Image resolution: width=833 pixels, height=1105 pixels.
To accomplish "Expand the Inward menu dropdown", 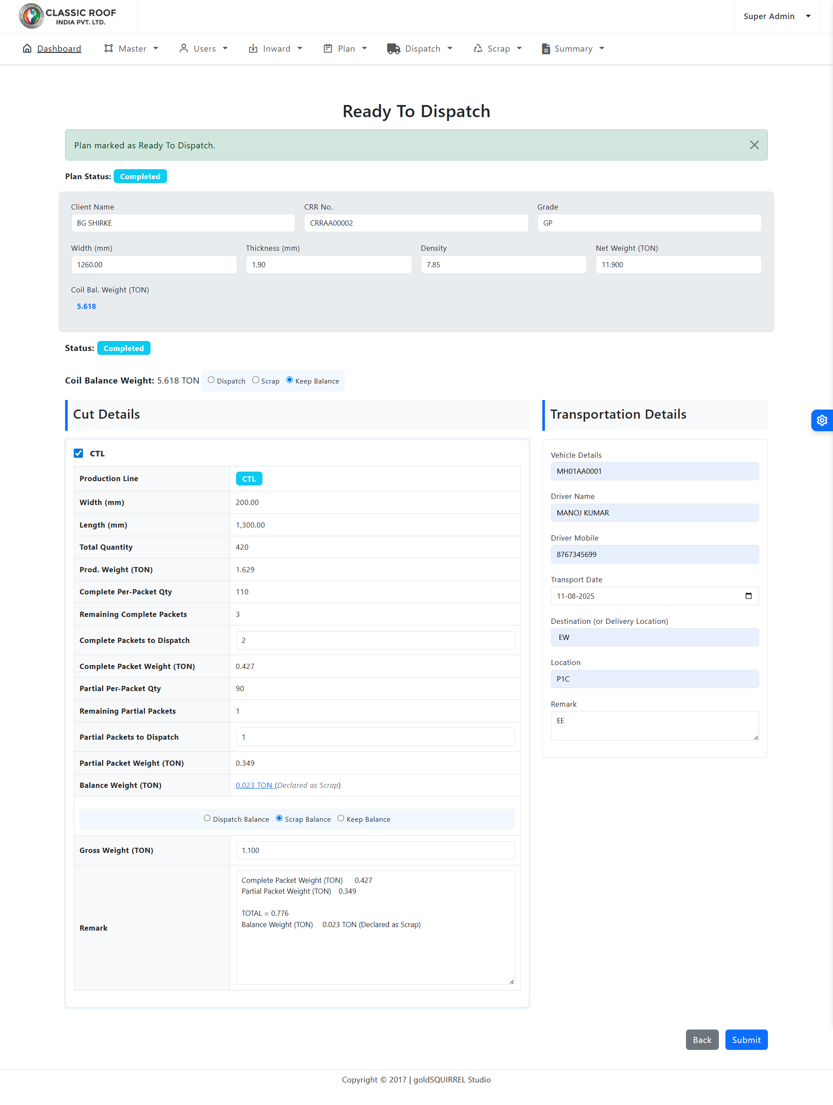I will 276,49.
